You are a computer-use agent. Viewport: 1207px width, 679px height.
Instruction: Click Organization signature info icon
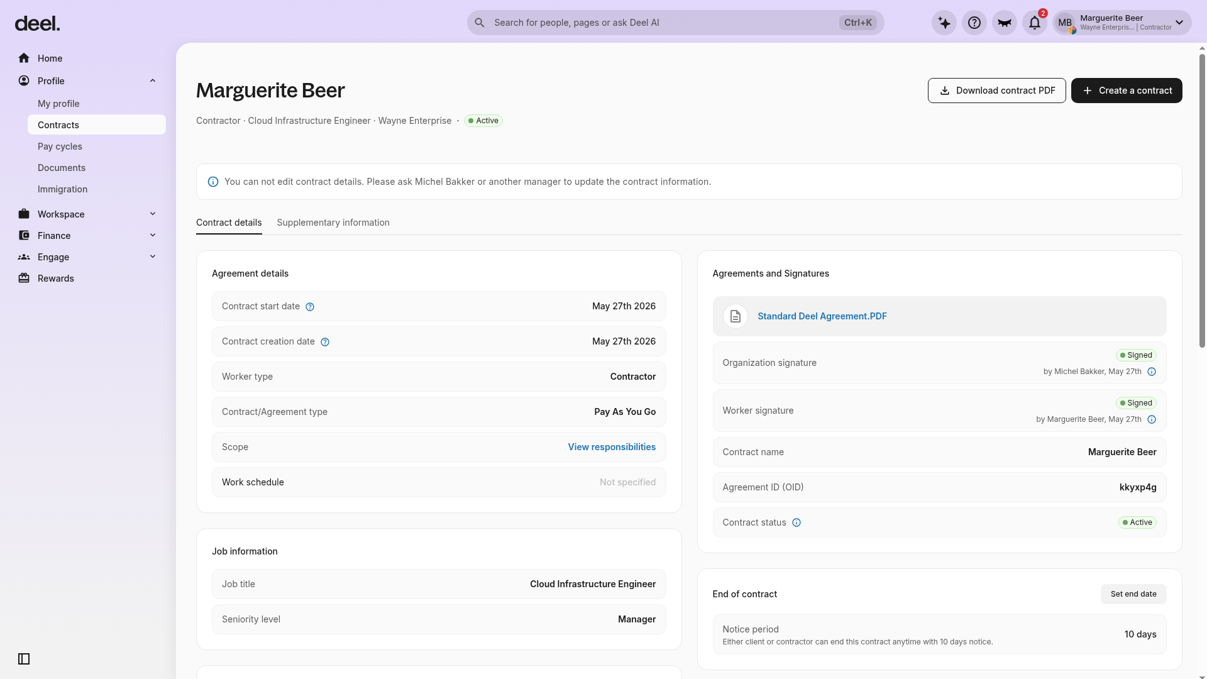(x=1152, y=372)
